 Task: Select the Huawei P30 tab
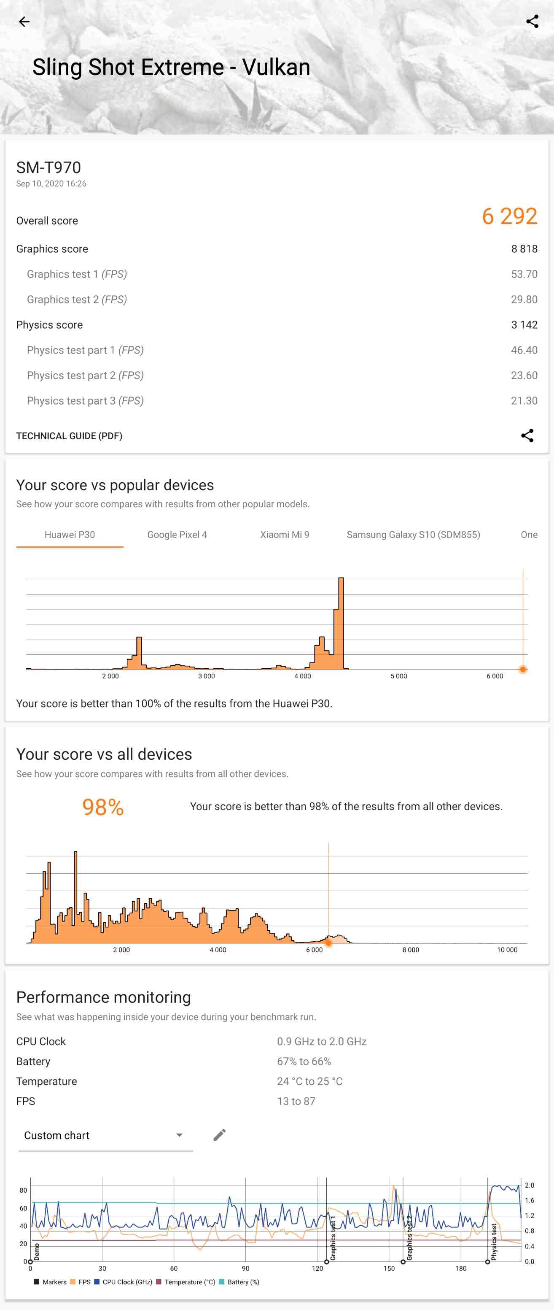click(70, 535)
